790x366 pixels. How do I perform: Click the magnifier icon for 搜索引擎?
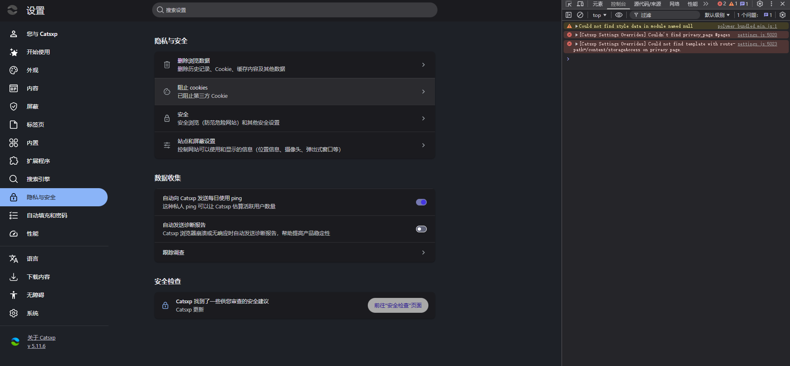click(14, 179)
